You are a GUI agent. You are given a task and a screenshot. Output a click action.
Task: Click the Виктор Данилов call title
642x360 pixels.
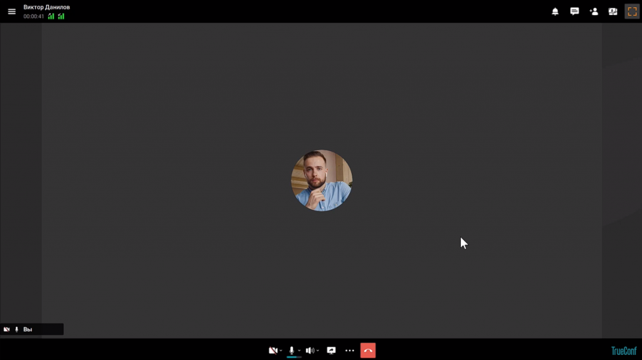pos(46,7)
